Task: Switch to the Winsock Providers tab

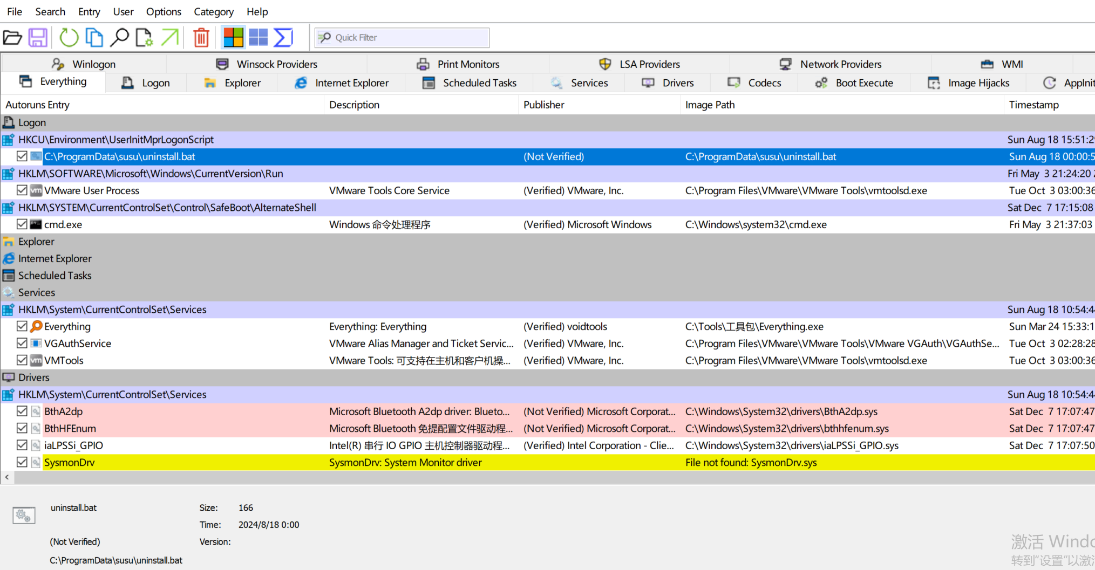Action: coord(267,64)
